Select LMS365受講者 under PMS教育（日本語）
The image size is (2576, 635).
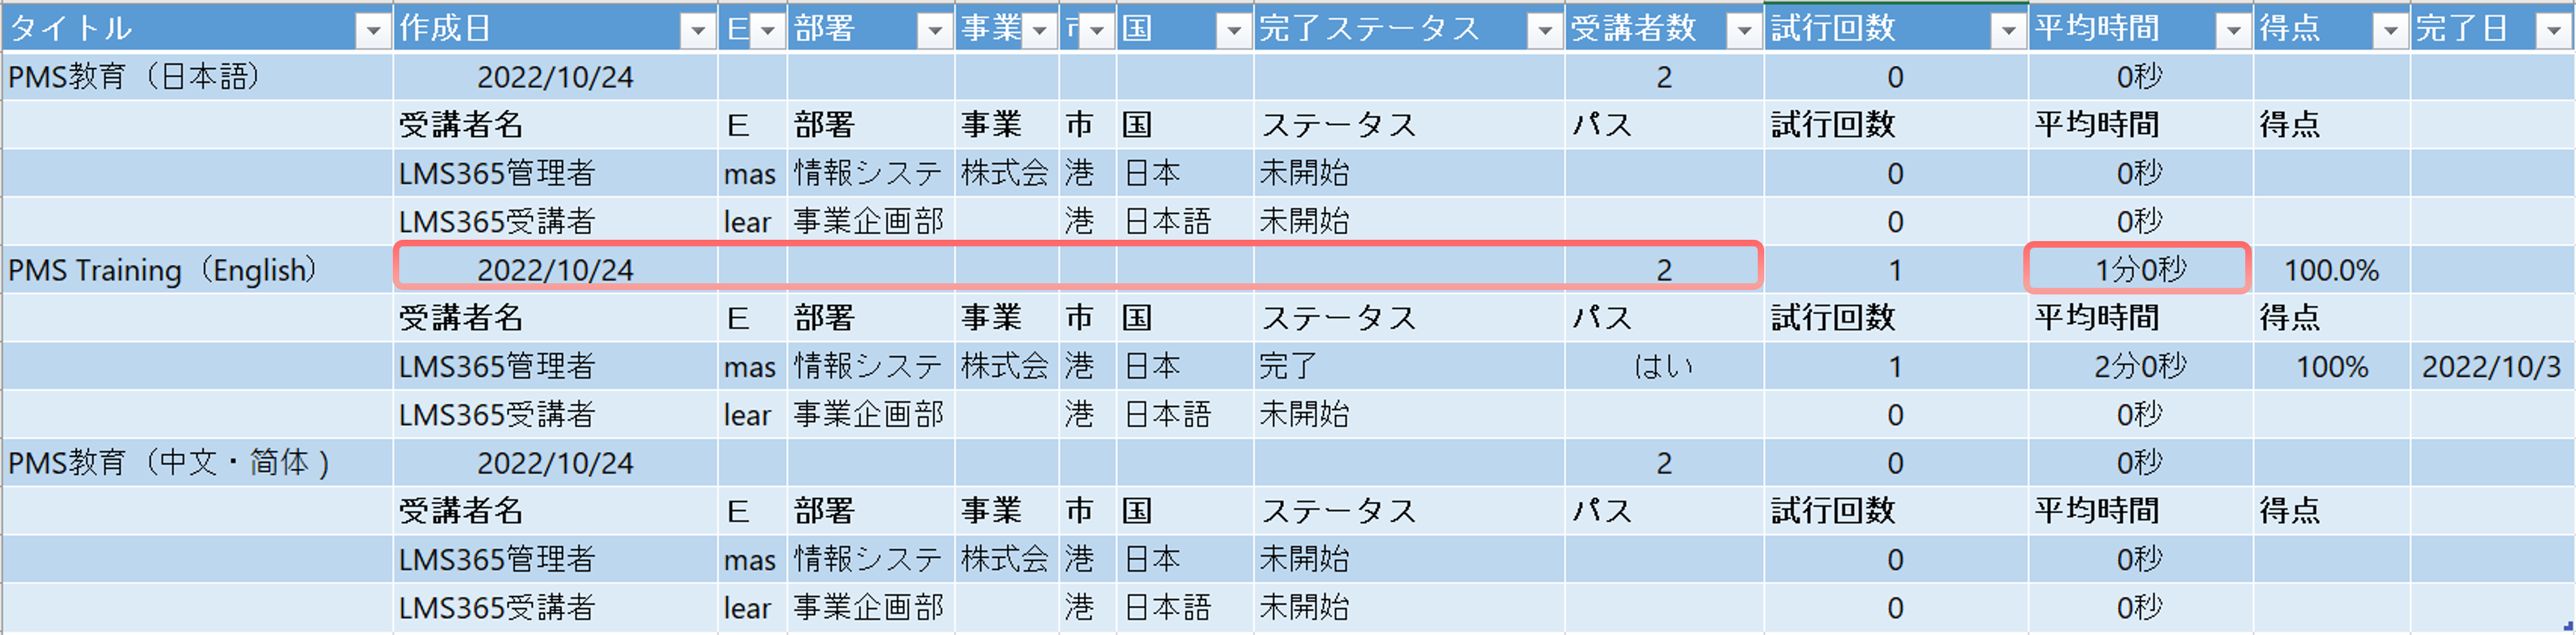pyautogui.click(x=555, y=221)
